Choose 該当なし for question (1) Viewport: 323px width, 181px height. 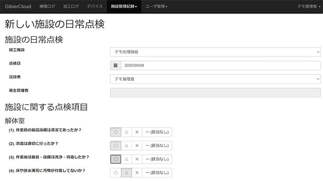click(x=157, y=132)
